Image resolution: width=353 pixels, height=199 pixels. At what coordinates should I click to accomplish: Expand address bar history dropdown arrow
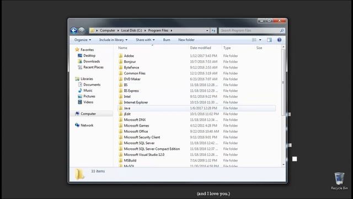pos(207,30)
